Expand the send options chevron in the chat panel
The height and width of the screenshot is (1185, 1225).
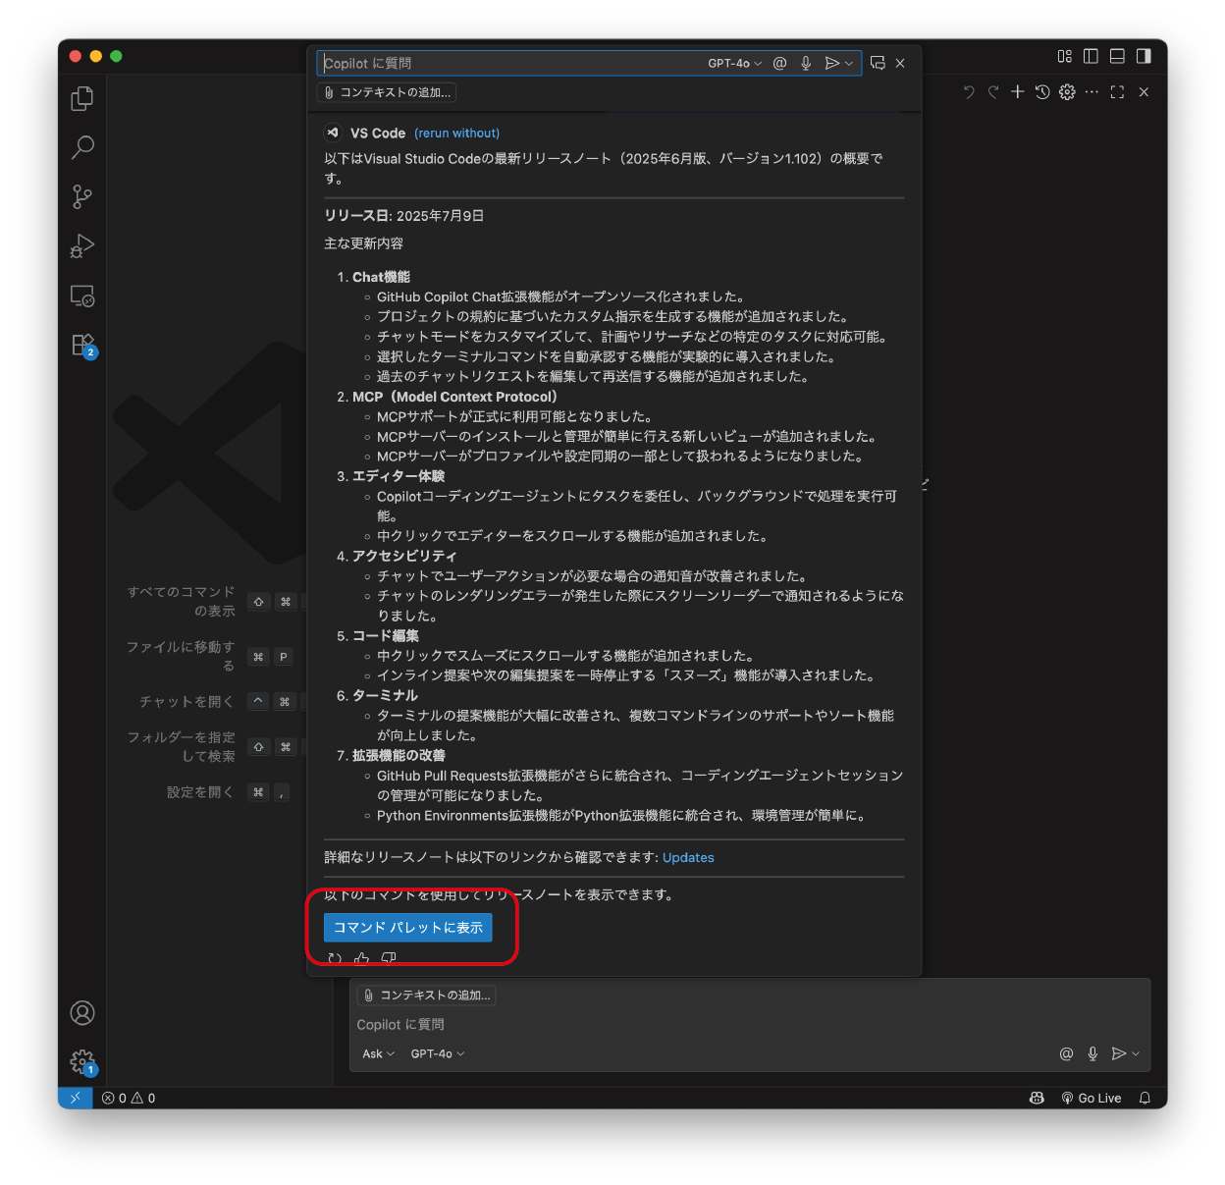pos(1136,1053)
